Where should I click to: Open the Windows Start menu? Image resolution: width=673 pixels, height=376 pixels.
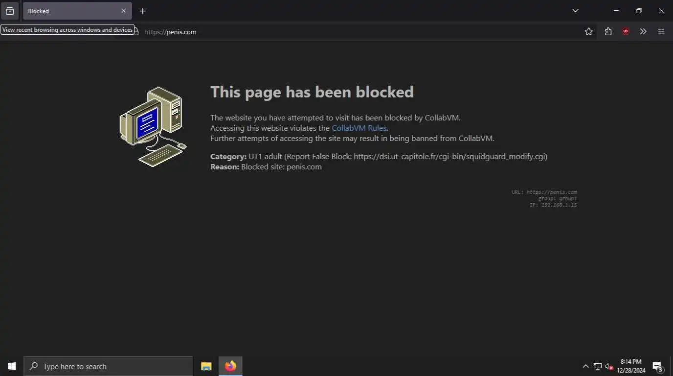12,366
